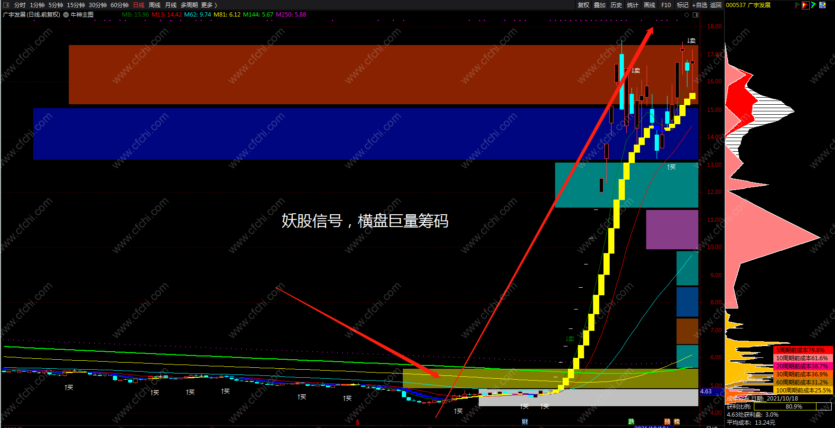Click the M144: 5.67 moving average label
The image size is (835, 428).
click(258, 15)
